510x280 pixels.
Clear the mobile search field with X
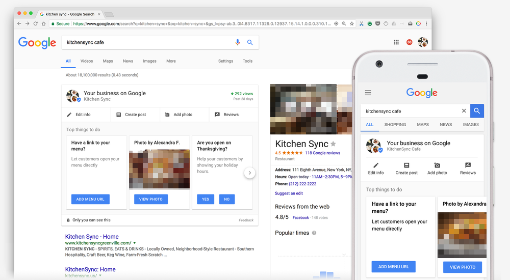[464, 110]
